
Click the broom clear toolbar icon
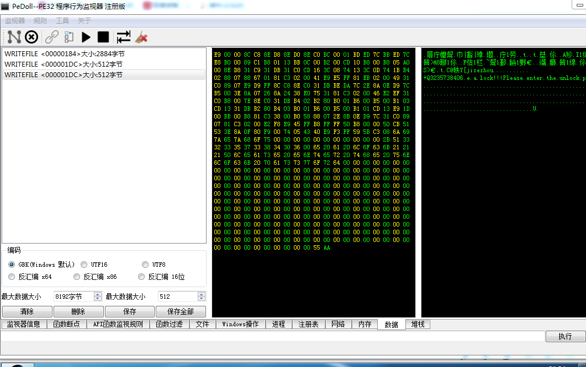pyautogui.click(x=141, y=37)
